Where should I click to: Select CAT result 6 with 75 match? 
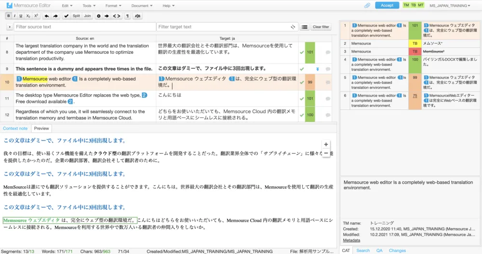410,101
